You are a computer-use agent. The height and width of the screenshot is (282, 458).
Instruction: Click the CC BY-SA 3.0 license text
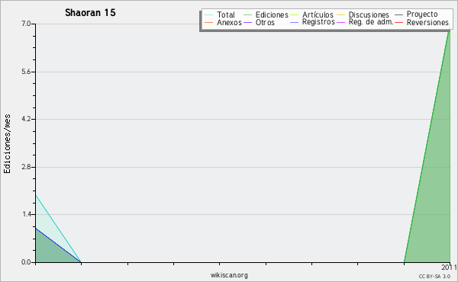(x=434, y=276)
